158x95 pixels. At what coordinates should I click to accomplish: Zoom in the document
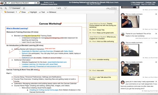(6, 8)
